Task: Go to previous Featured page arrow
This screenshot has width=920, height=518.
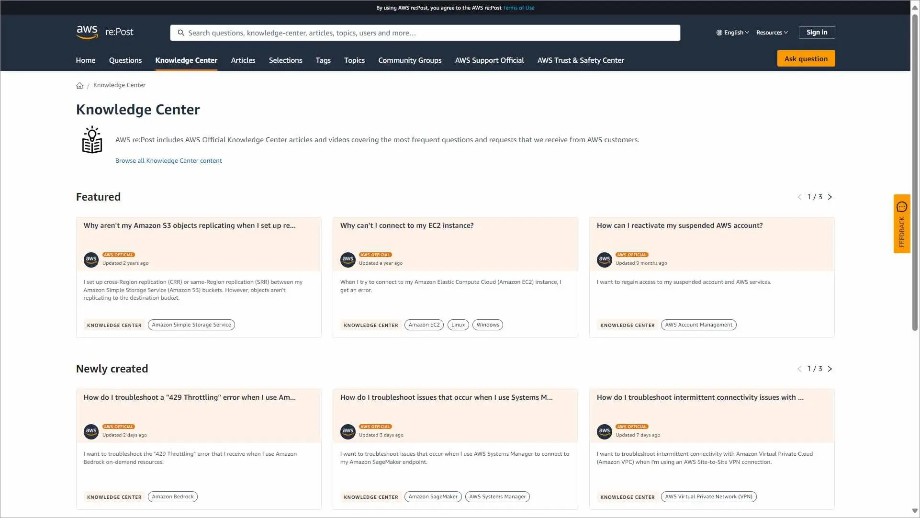Action: 799,197
